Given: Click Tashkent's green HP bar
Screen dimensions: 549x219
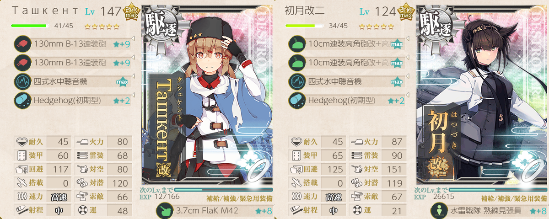Looking at the screenshot, I should point(30,26).
